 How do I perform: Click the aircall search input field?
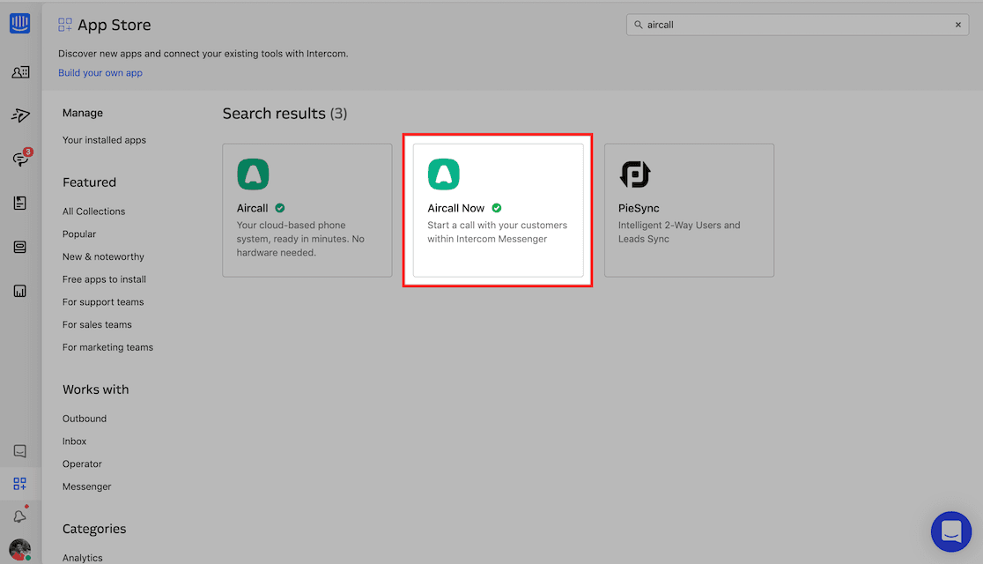793,26
